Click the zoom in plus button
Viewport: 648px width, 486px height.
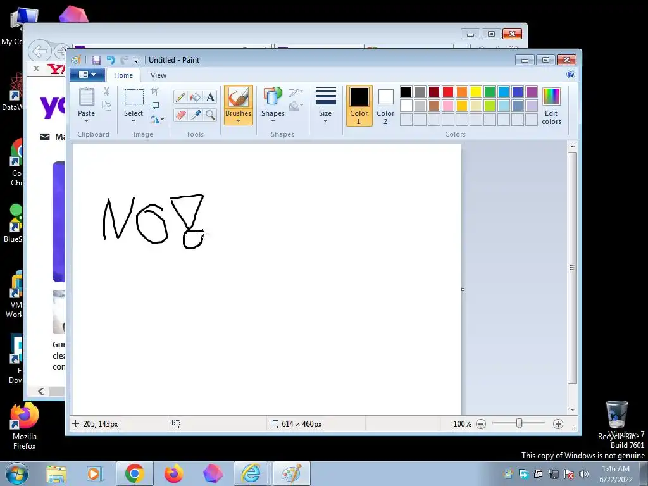[x=558, y=424]
